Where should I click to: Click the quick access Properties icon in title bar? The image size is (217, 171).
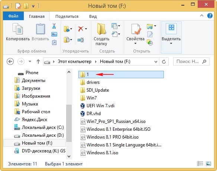pyautogui.click(x=18, y=6)
